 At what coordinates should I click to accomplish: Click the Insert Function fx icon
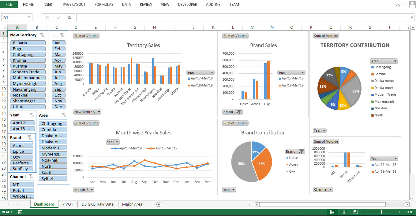pyautogui.click(x=69, y=17)
